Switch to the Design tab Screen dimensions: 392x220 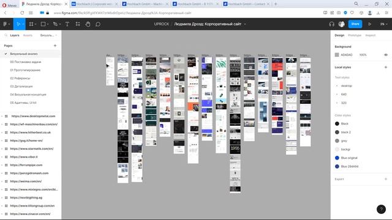coord(339,35)
